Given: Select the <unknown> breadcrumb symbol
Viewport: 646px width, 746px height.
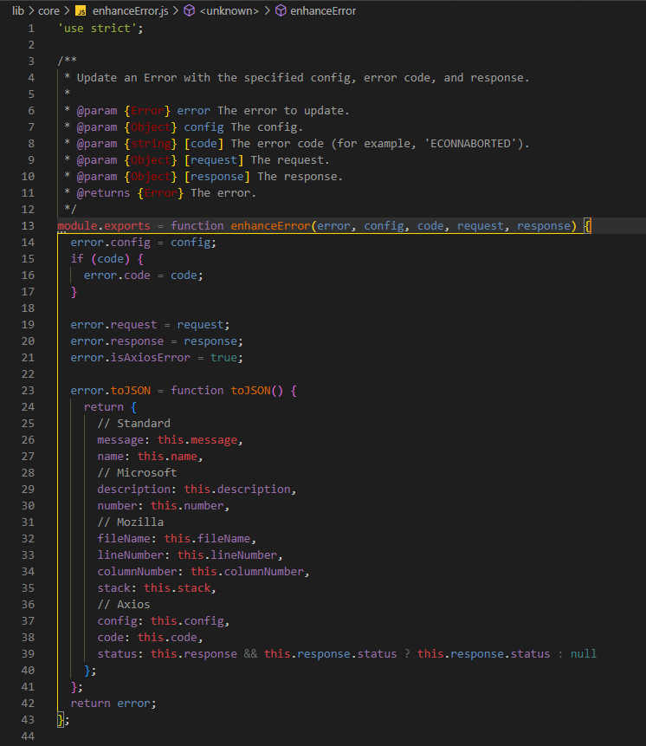Looking at the screenshot, I should point(229,11).
